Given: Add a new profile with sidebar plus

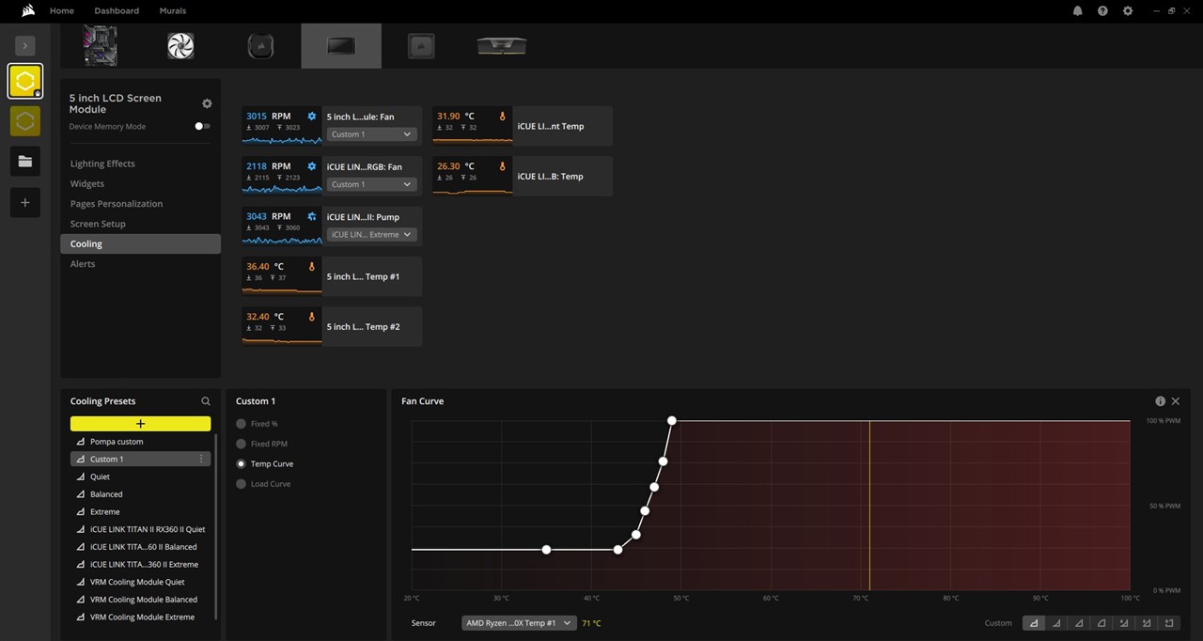Looking at the screenshot, I should point(25,202).
